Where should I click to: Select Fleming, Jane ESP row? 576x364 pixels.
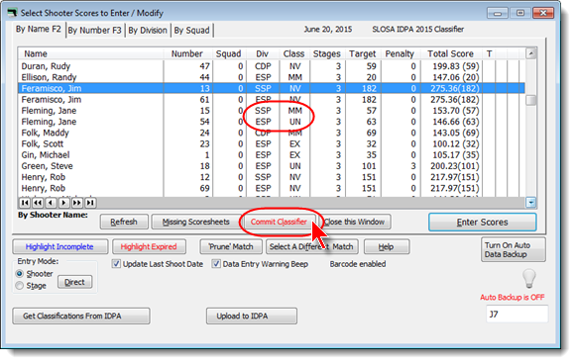[272, 122]
